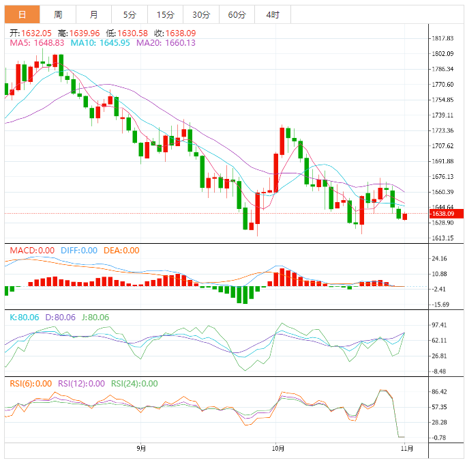
Task: Click the DIFF:0.00 indicator label
Action: [79, 251]
